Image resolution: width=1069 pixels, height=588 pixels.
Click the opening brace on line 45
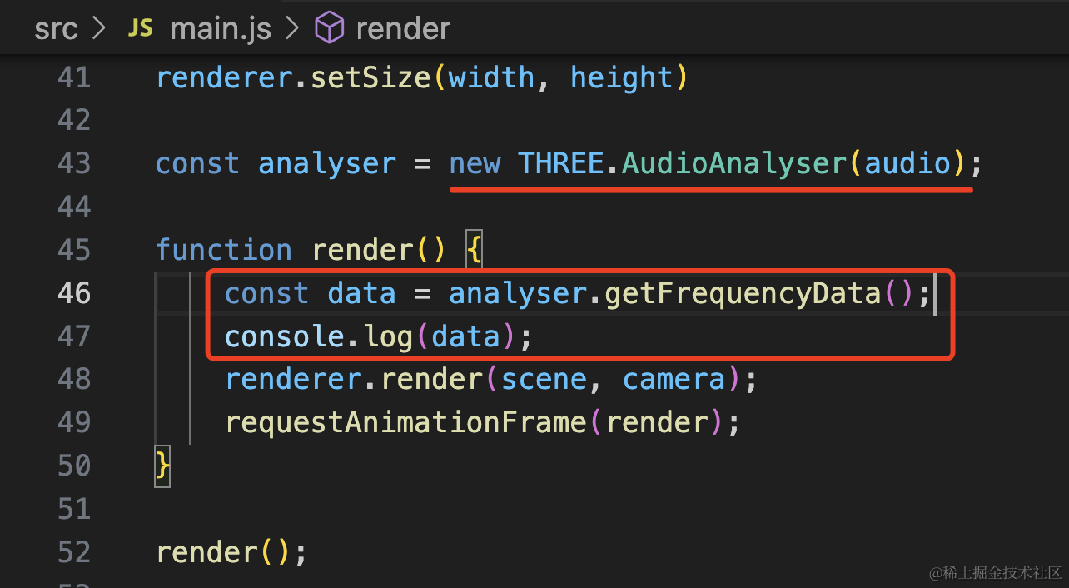click(x=474, y=250)
